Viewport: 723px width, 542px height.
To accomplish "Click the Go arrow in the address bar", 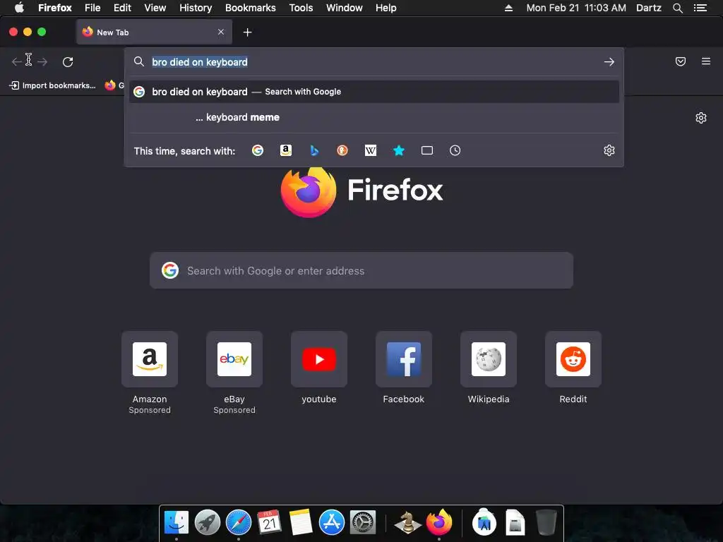I will [x=609, y=62].
